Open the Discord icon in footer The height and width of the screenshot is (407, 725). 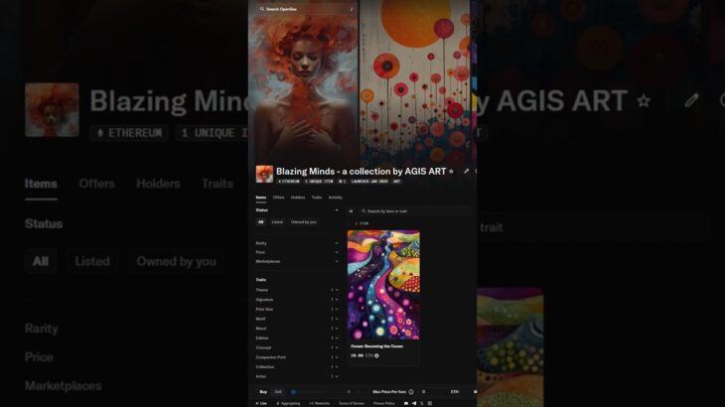[x=406, y=403]
